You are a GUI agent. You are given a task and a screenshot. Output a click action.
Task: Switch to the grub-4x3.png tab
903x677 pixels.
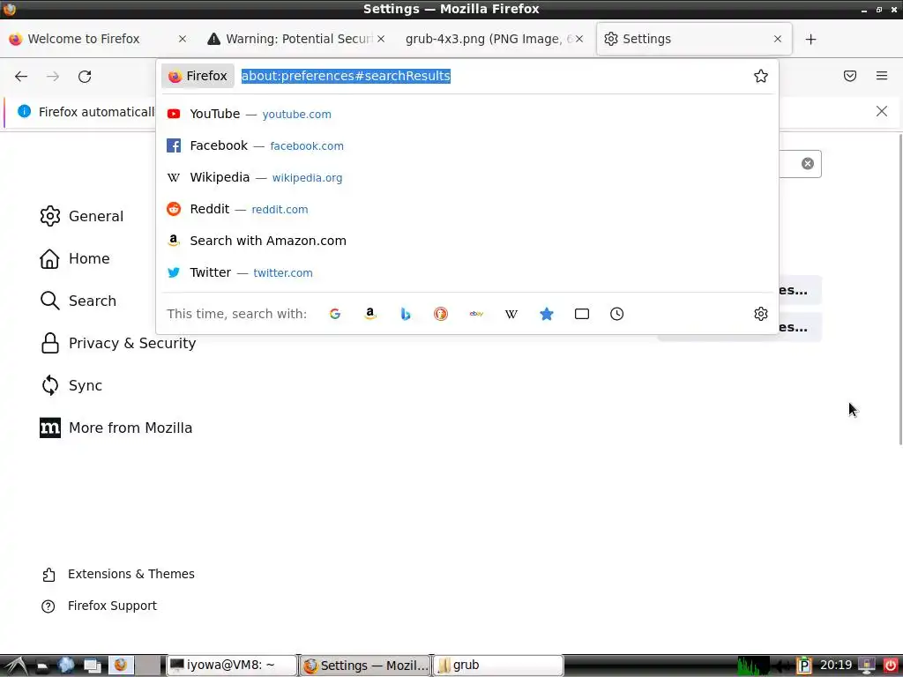(x=494, y=39)
